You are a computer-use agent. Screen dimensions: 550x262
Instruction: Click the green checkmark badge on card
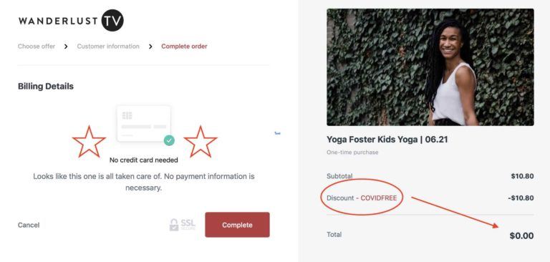[169, 140]
